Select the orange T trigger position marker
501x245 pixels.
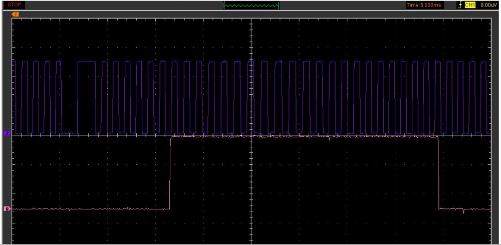point(15,14)
